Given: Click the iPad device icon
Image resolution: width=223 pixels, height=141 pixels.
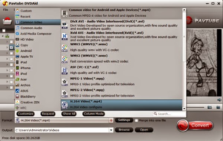Looking at the screenshot, I should click(x=17, y=62).
